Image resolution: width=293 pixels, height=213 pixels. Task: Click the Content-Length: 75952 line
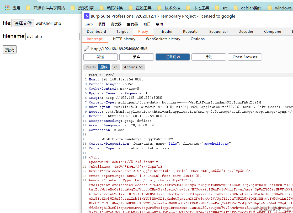111,84
